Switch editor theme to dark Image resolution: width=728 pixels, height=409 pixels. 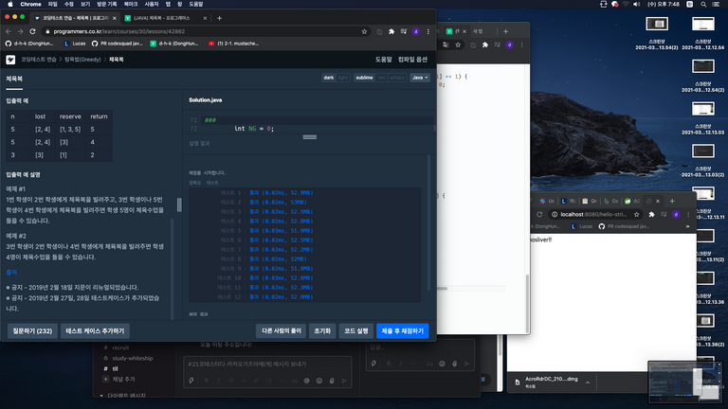[329, 78]
